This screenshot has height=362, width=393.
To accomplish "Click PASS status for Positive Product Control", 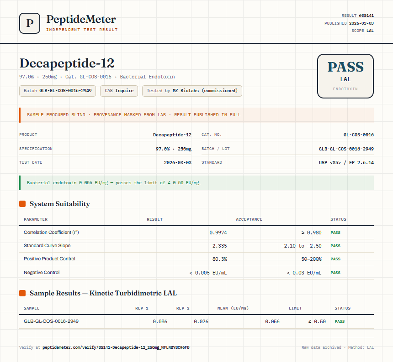I will [x=335, y=259].
